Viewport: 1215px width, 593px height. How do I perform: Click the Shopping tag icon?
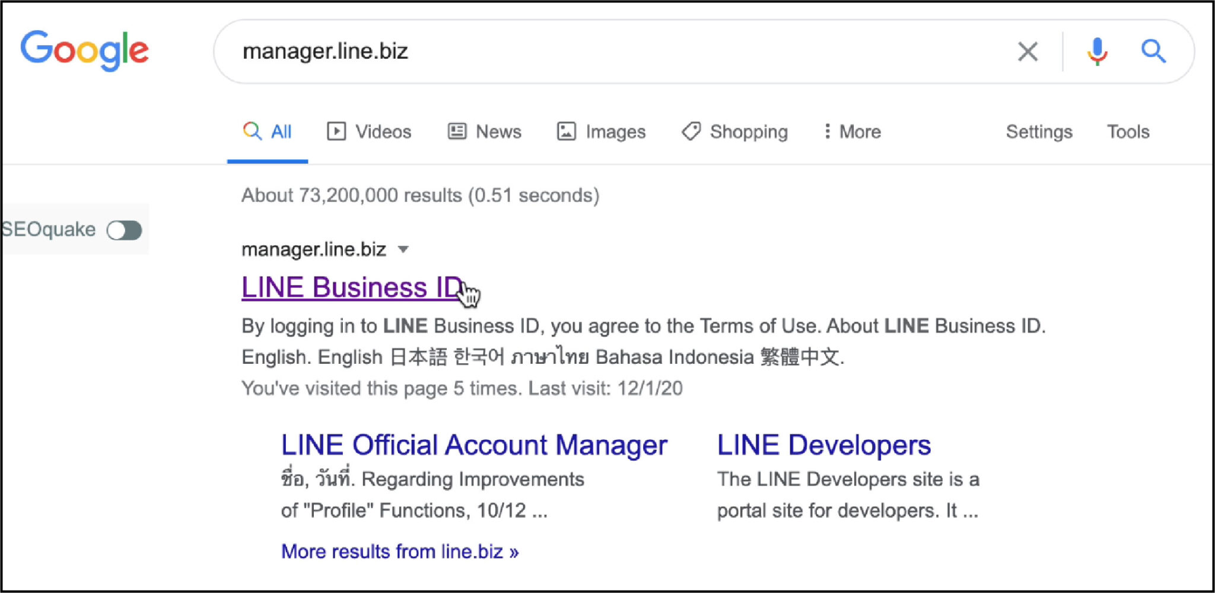[x=691, y=131]
